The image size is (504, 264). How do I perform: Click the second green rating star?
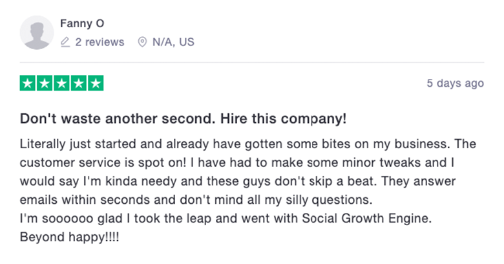point(45,83)
